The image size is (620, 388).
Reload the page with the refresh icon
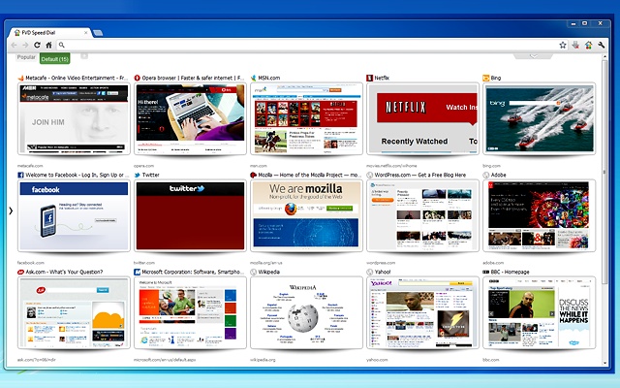click(37, 45)
